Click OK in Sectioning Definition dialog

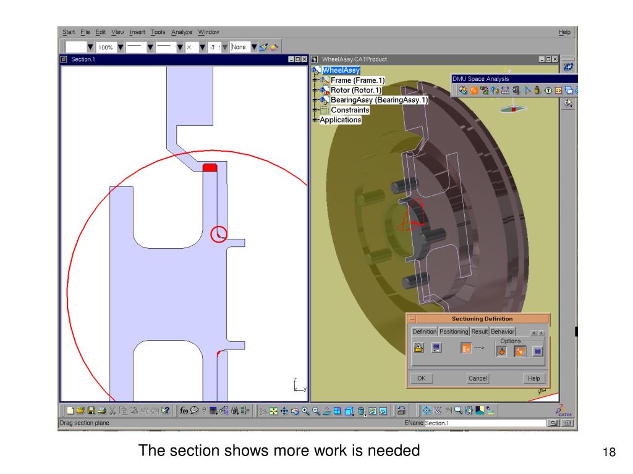coord(422,378)
